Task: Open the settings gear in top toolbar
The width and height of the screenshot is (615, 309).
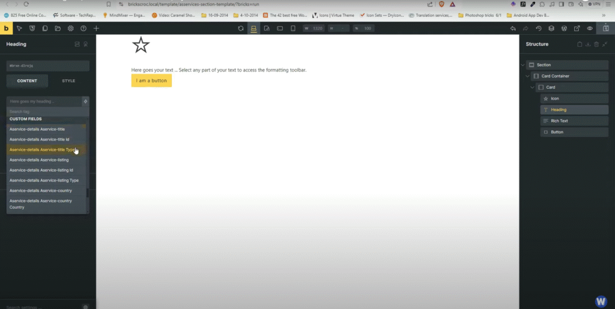Action: tap(70, 28)
